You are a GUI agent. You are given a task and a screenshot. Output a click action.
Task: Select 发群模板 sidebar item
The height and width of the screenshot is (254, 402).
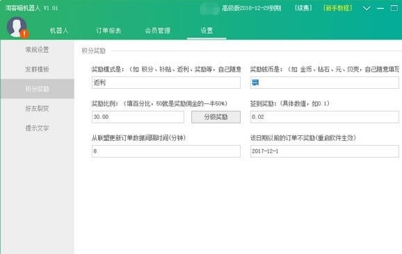37,69
